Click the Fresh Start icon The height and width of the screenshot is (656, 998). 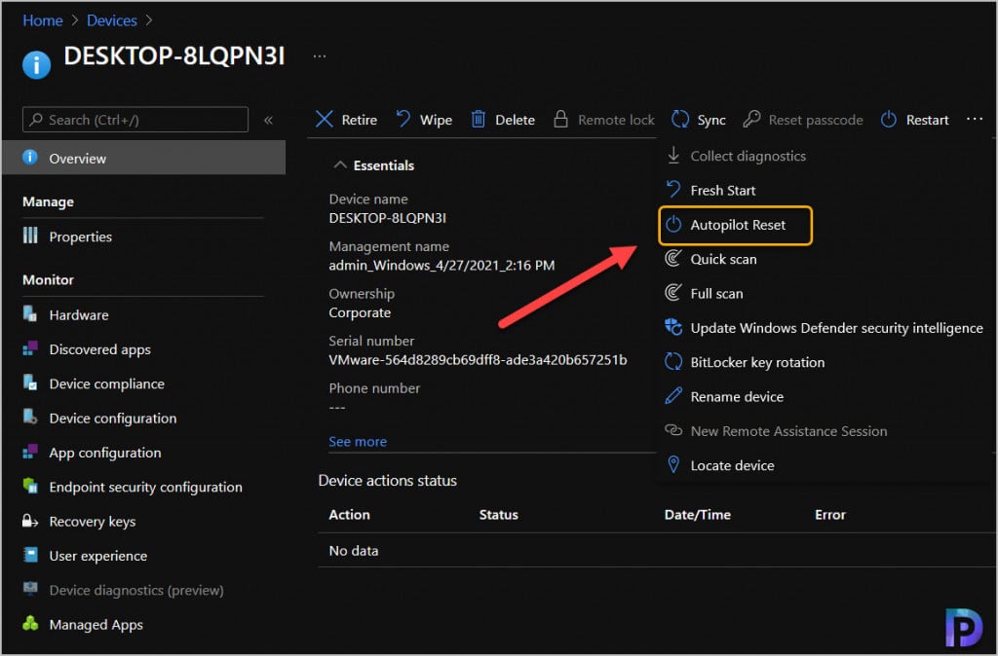coord(672,190)
